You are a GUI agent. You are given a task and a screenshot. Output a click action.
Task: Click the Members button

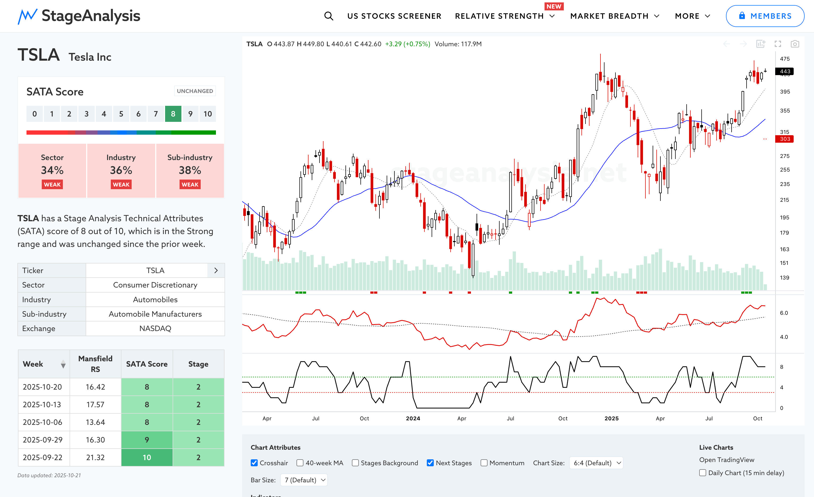(x=765, y=16)
